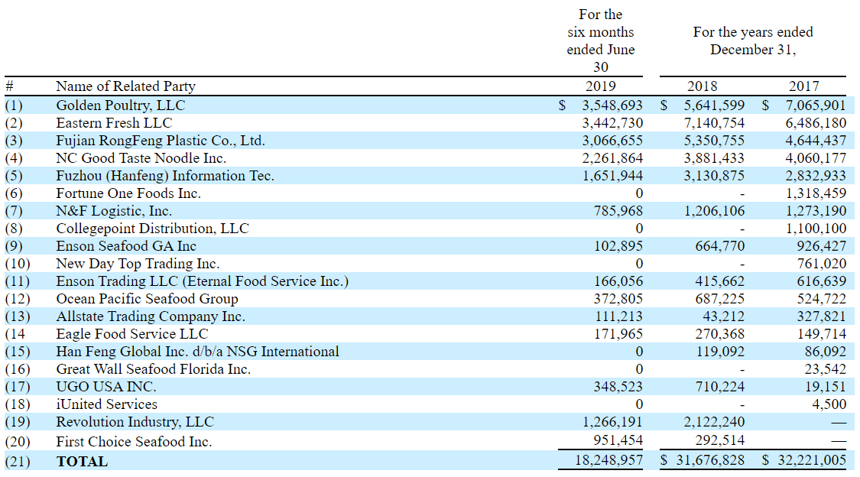Image resolution: width=860 pixels, height=477 pixels.
Task: Click Golden Poultry 2019 value 3,548,693
Action: 612,105
